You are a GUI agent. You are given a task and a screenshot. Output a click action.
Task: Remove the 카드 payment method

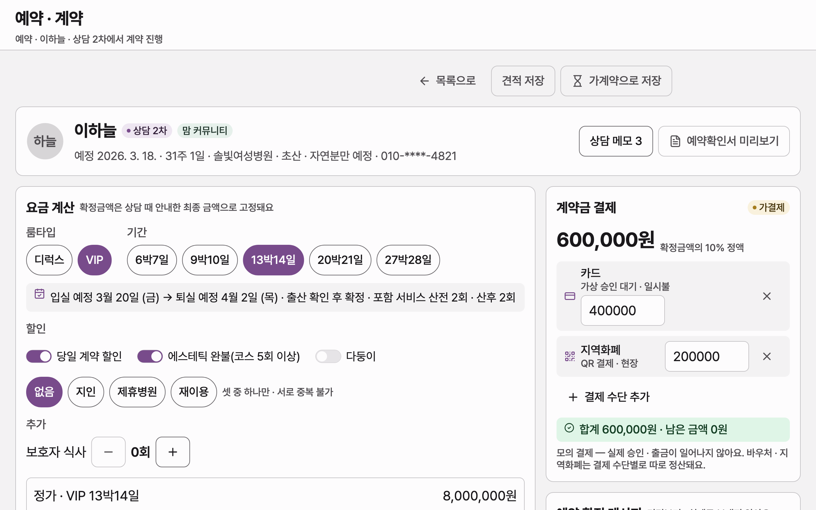coord(767,296)
